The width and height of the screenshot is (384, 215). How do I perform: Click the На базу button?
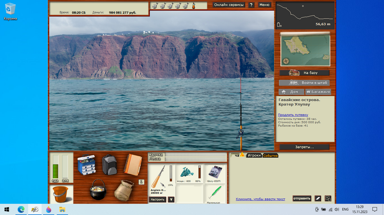point(305,73)
